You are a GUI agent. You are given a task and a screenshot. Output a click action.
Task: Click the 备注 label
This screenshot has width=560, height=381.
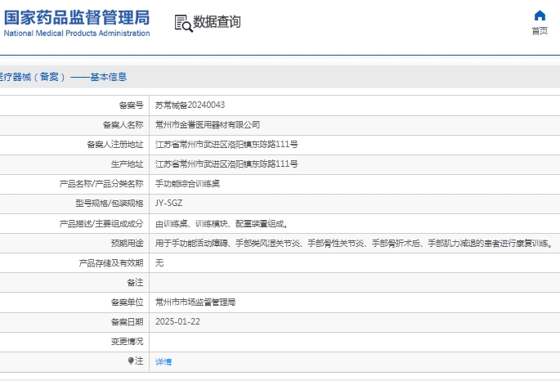pyautogui.click(x=136, y=282)
